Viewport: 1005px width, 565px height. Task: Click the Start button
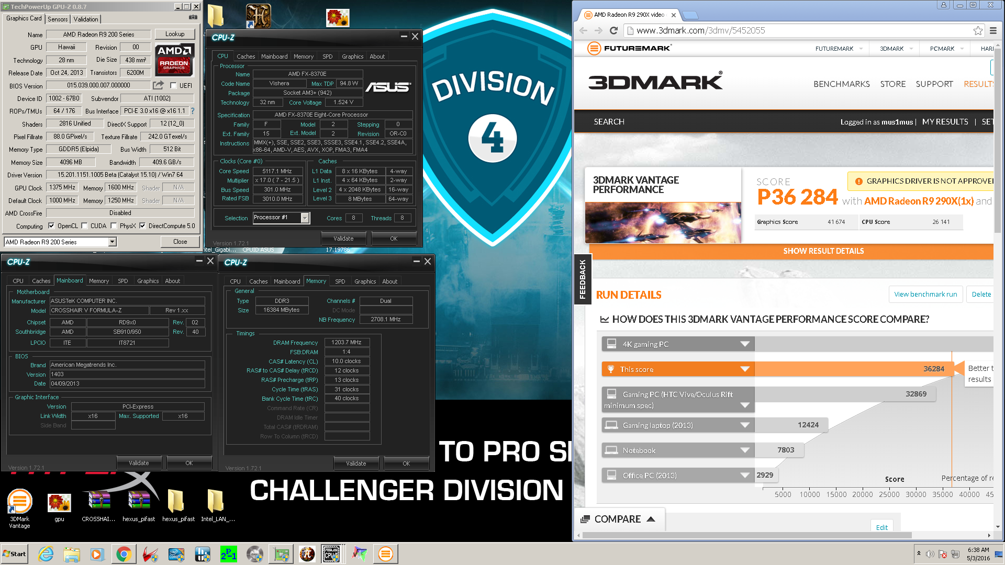tap(15, 554)
